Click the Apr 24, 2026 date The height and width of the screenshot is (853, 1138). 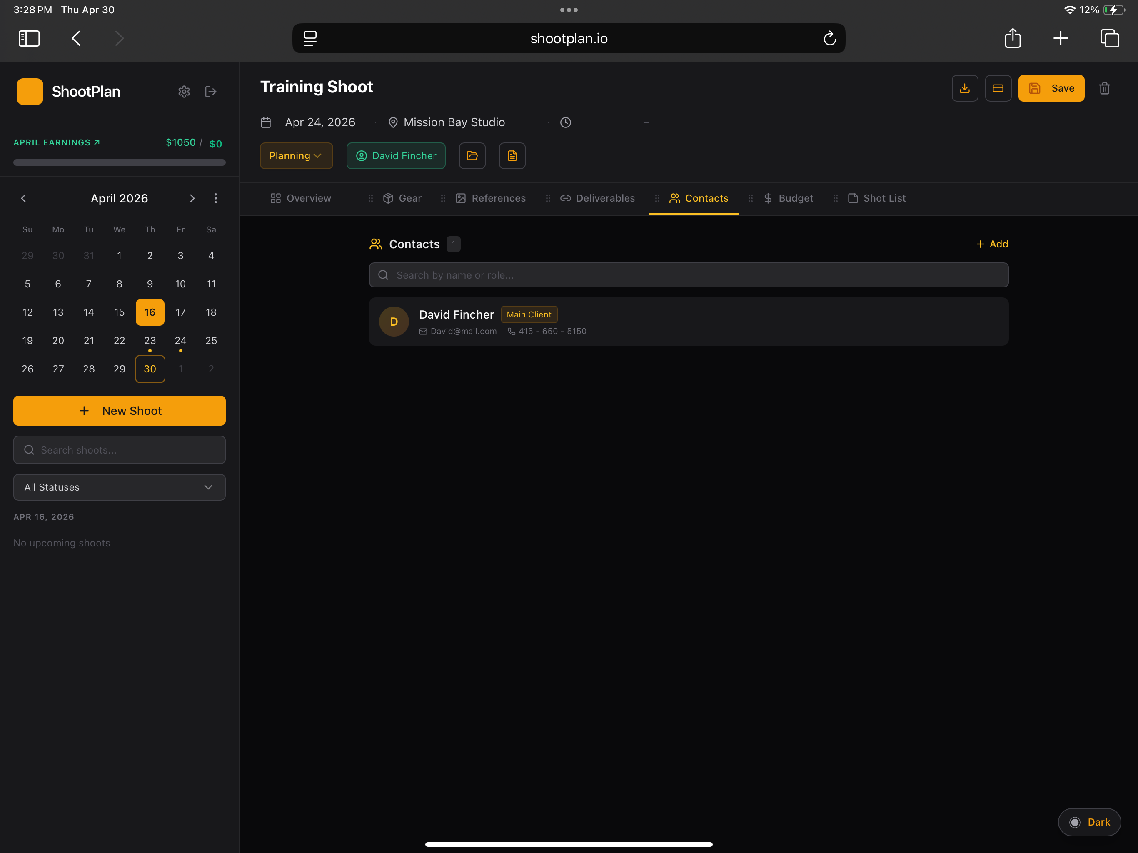(x=320, y=122)
